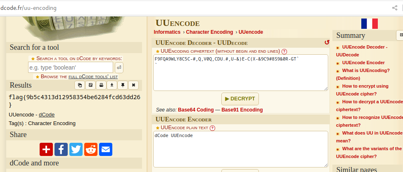Open help for UUEncode plain text

point(212,128)
